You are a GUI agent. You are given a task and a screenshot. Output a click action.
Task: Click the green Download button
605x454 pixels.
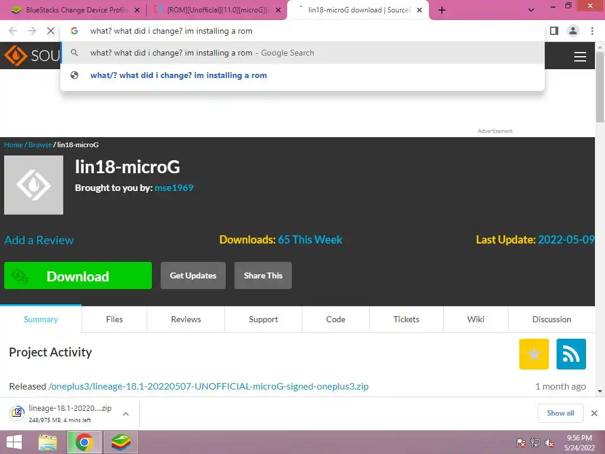pos(78,275)
